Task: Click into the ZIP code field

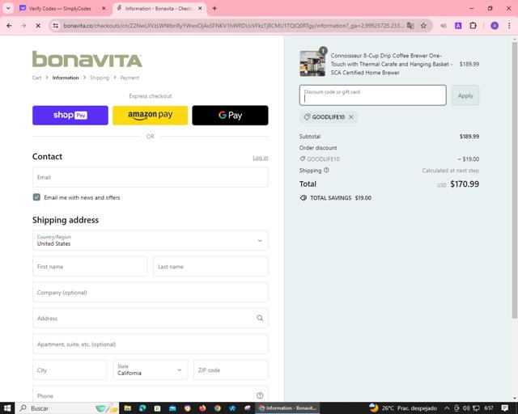Action: [x=231, y=370]
